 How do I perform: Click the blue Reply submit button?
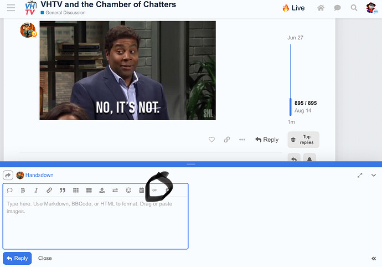tap(17, 258)
